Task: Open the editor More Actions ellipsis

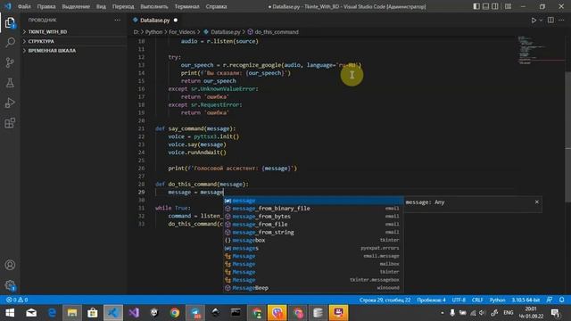Action: click(x=561, y=20)
